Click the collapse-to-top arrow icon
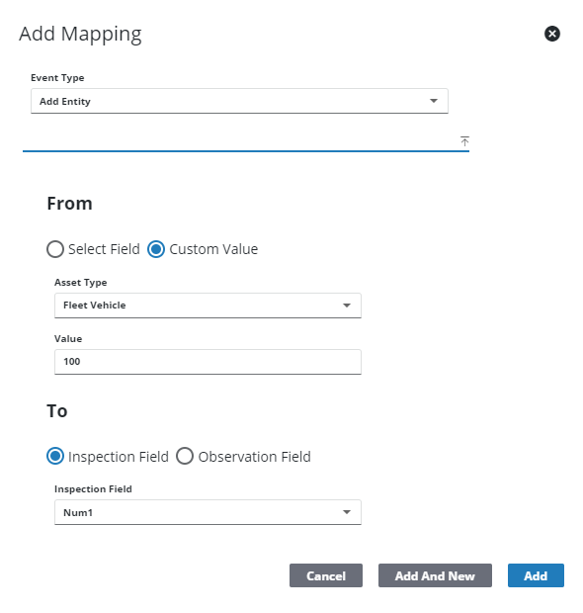Viewport: 583px width, 613px height. tap(464, 141)
